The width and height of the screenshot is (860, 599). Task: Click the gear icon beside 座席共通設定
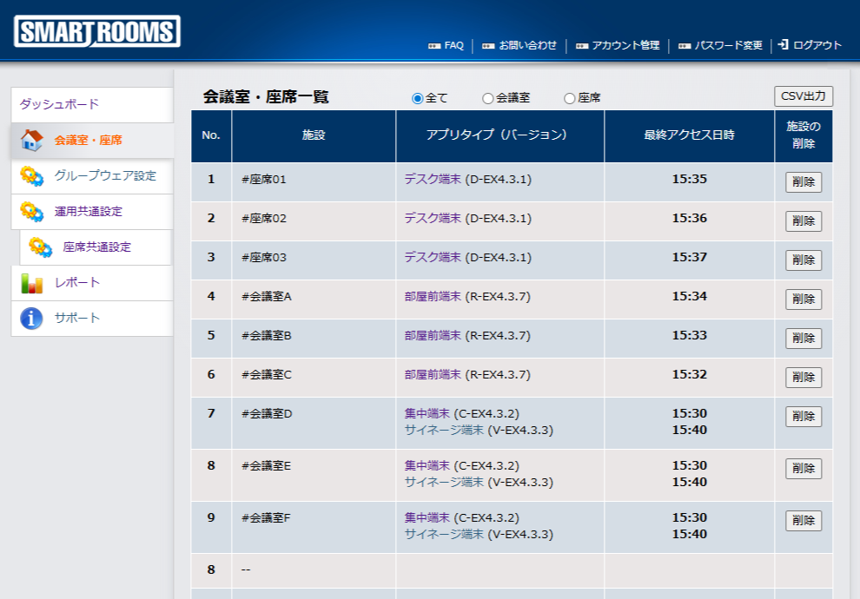coord(40,247)
